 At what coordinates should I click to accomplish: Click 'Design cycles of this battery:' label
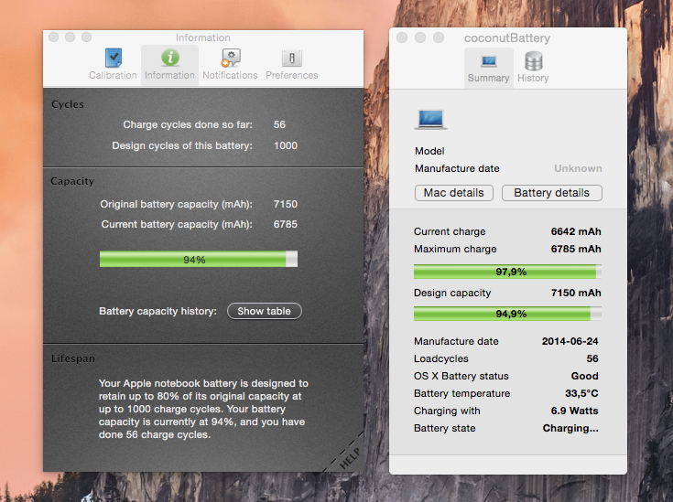click(182, 145)
